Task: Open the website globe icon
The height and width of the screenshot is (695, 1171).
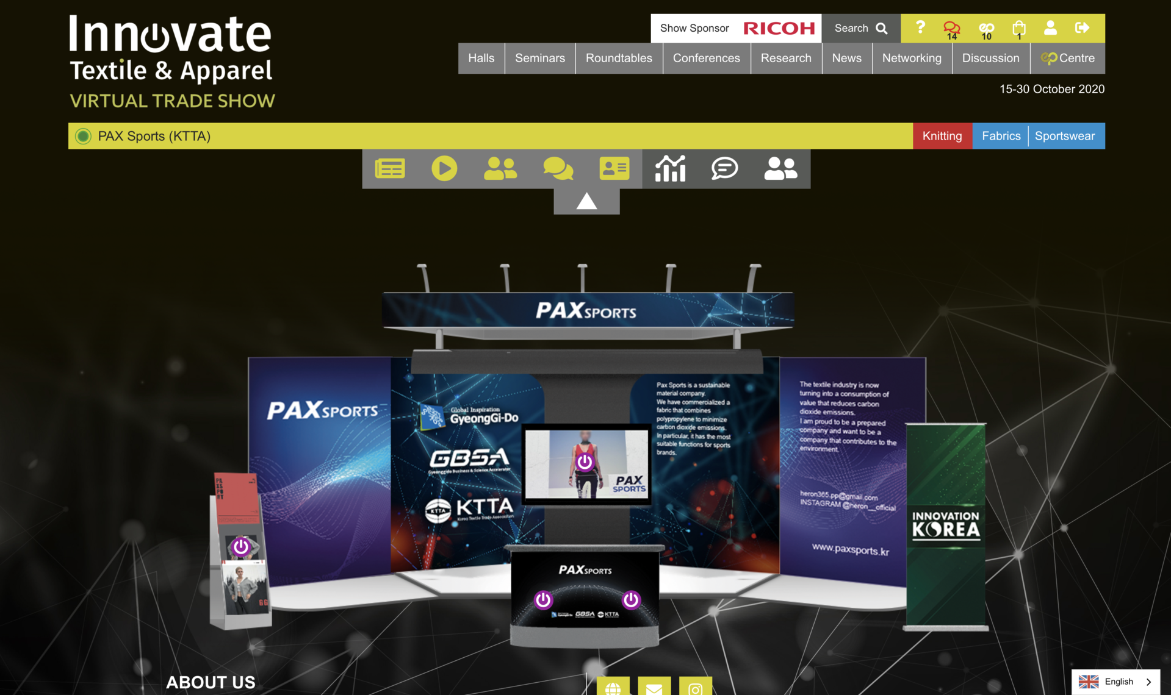Action: (613, 686)
